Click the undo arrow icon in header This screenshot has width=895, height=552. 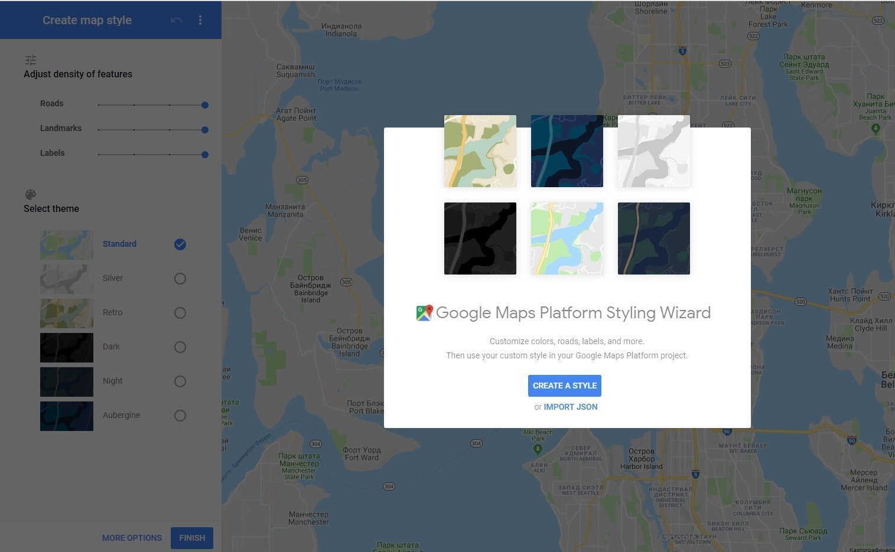(177, 20)
